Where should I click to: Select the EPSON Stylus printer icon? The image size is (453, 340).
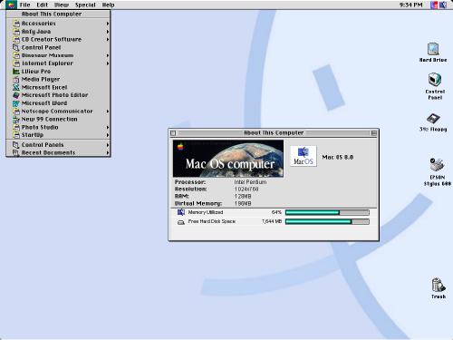pyautogui.click(x=437, y=165)
